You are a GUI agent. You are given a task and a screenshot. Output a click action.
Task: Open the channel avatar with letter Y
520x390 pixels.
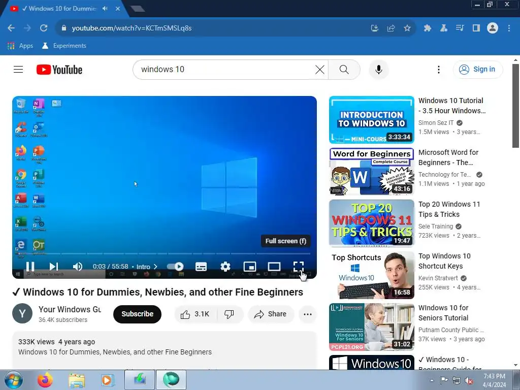[22, 313]
